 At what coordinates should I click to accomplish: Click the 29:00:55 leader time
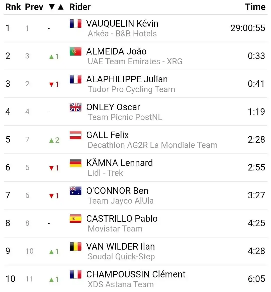pyautogui.click(x=248, y=28)
